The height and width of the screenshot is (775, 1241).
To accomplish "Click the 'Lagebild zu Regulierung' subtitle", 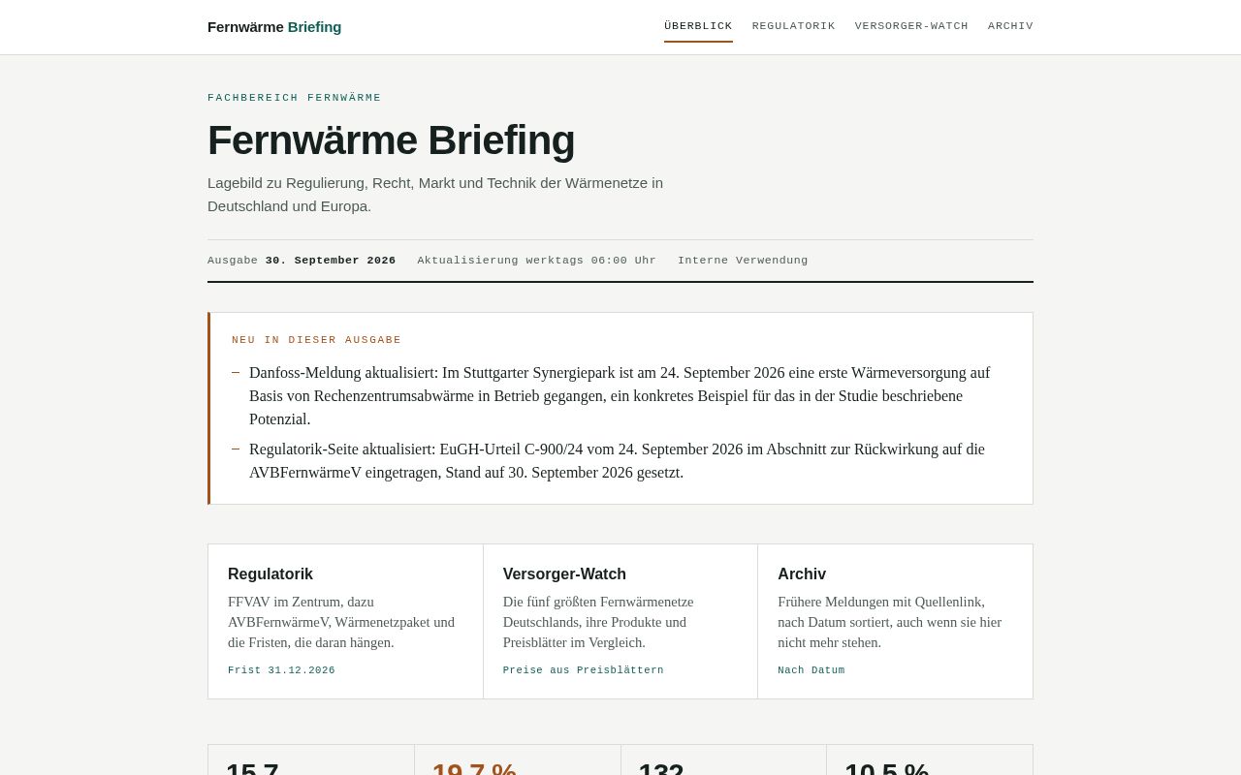I will (x=435, y=195).
